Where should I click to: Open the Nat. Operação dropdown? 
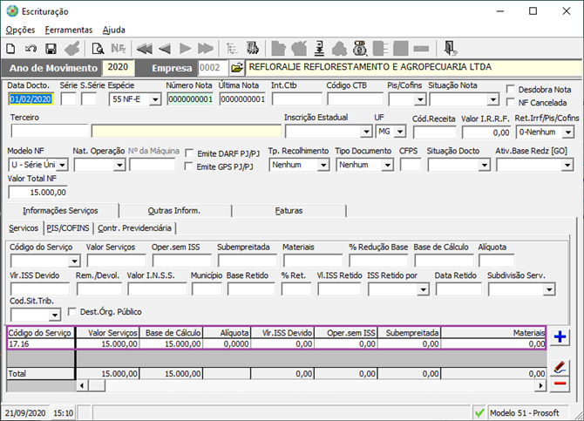pos(119,165)
